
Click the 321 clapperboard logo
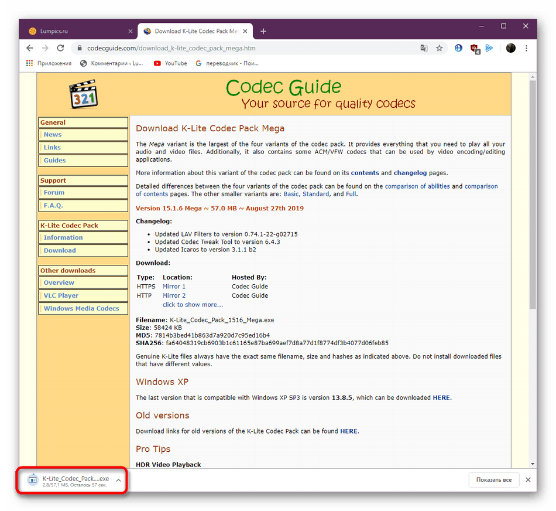point(83,94)
